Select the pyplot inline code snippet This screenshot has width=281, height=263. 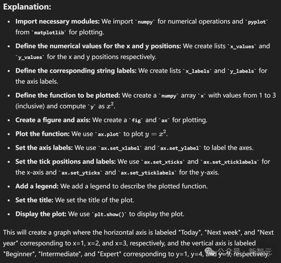click(x=257, y=22)
